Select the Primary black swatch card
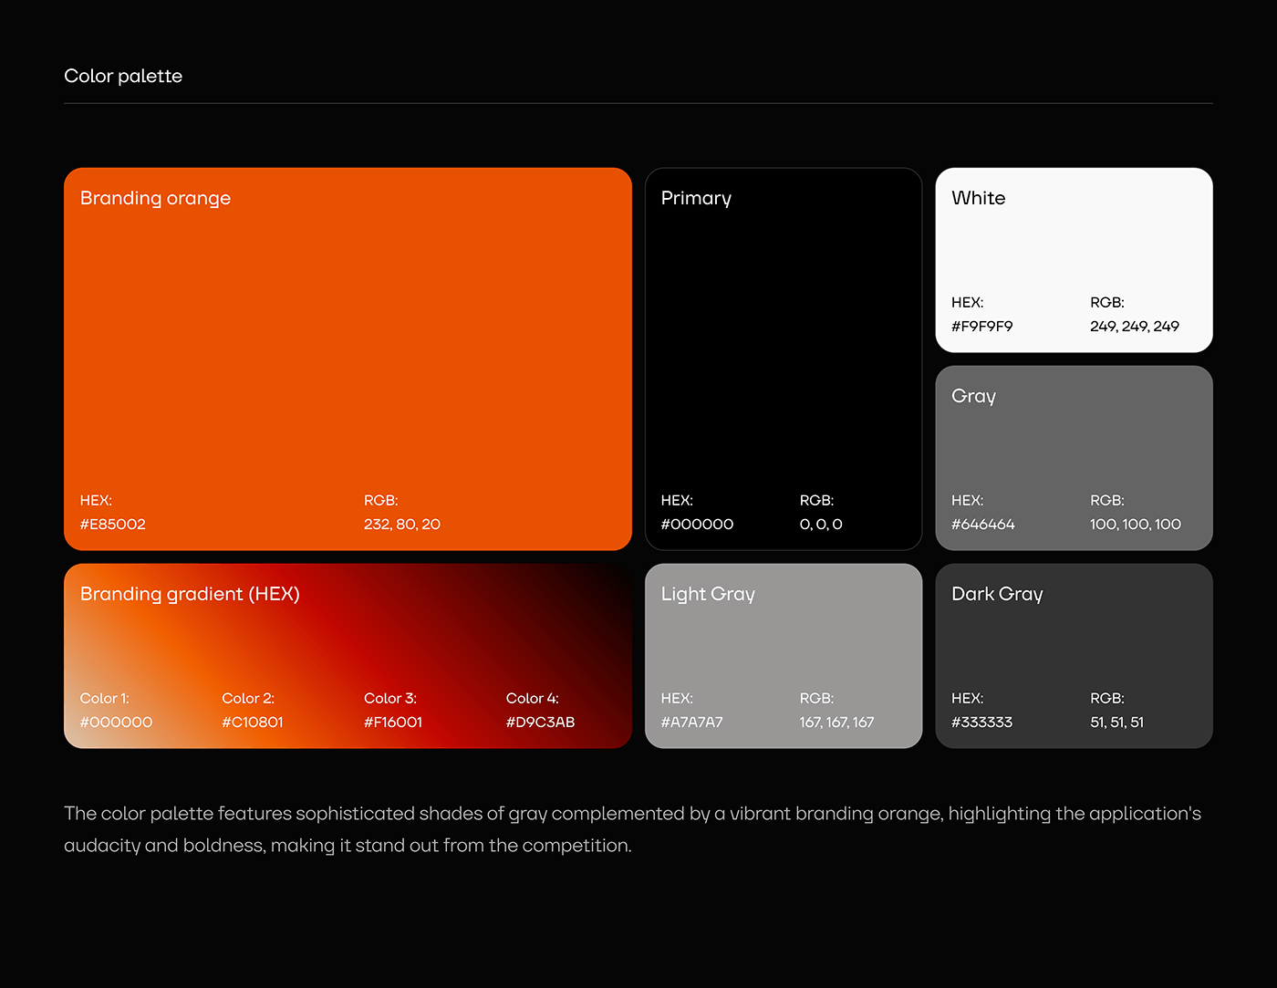Image resolution: width=1277 pixels, height=988 pixels. click(783, 358)
